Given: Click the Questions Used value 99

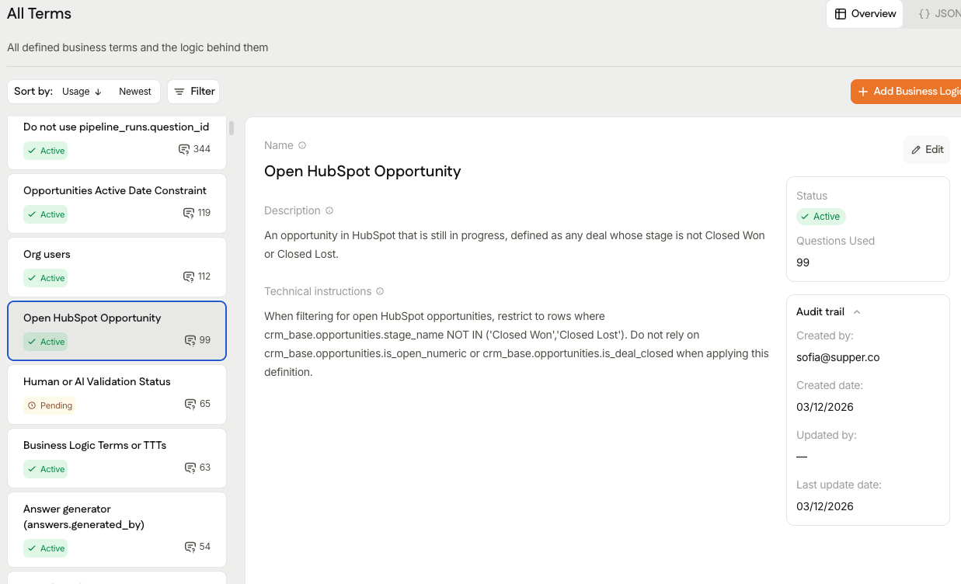Looking at the screenshot, I should [x=803, y=262].
